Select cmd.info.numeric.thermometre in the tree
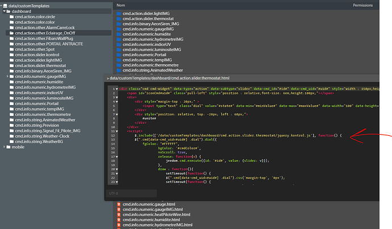This screenshot has width=392, height=229. [x=43, y=115]
